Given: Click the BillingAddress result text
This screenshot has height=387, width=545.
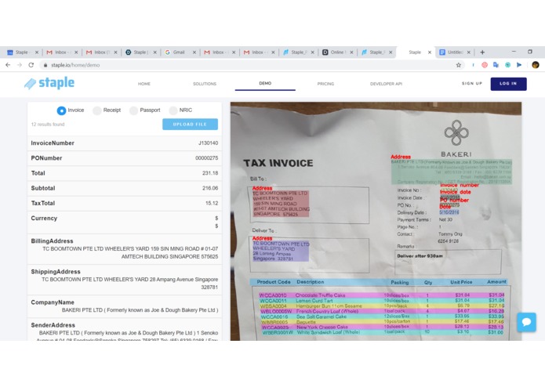Looking at the screenshot, I should [130, 253].
